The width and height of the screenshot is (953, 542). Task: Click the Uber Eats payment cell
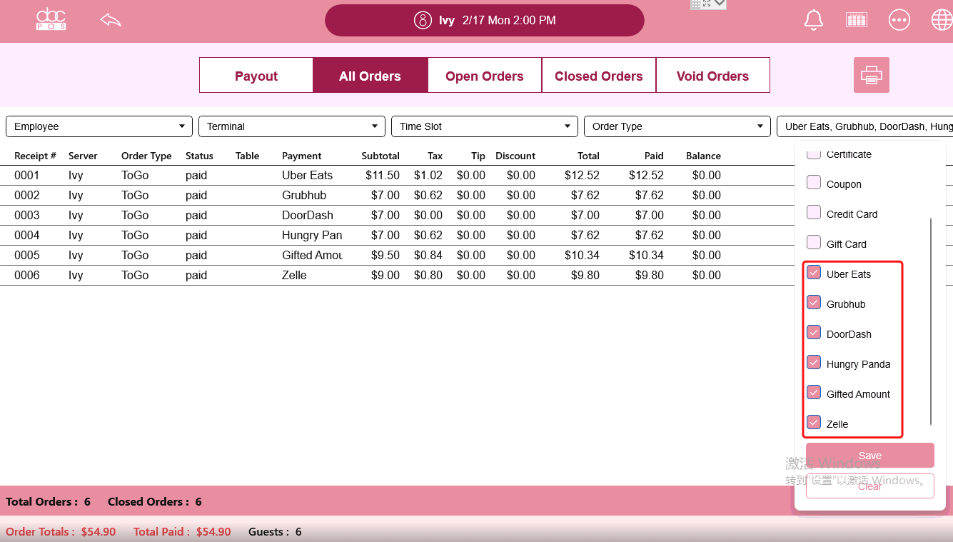pos(307,175)
